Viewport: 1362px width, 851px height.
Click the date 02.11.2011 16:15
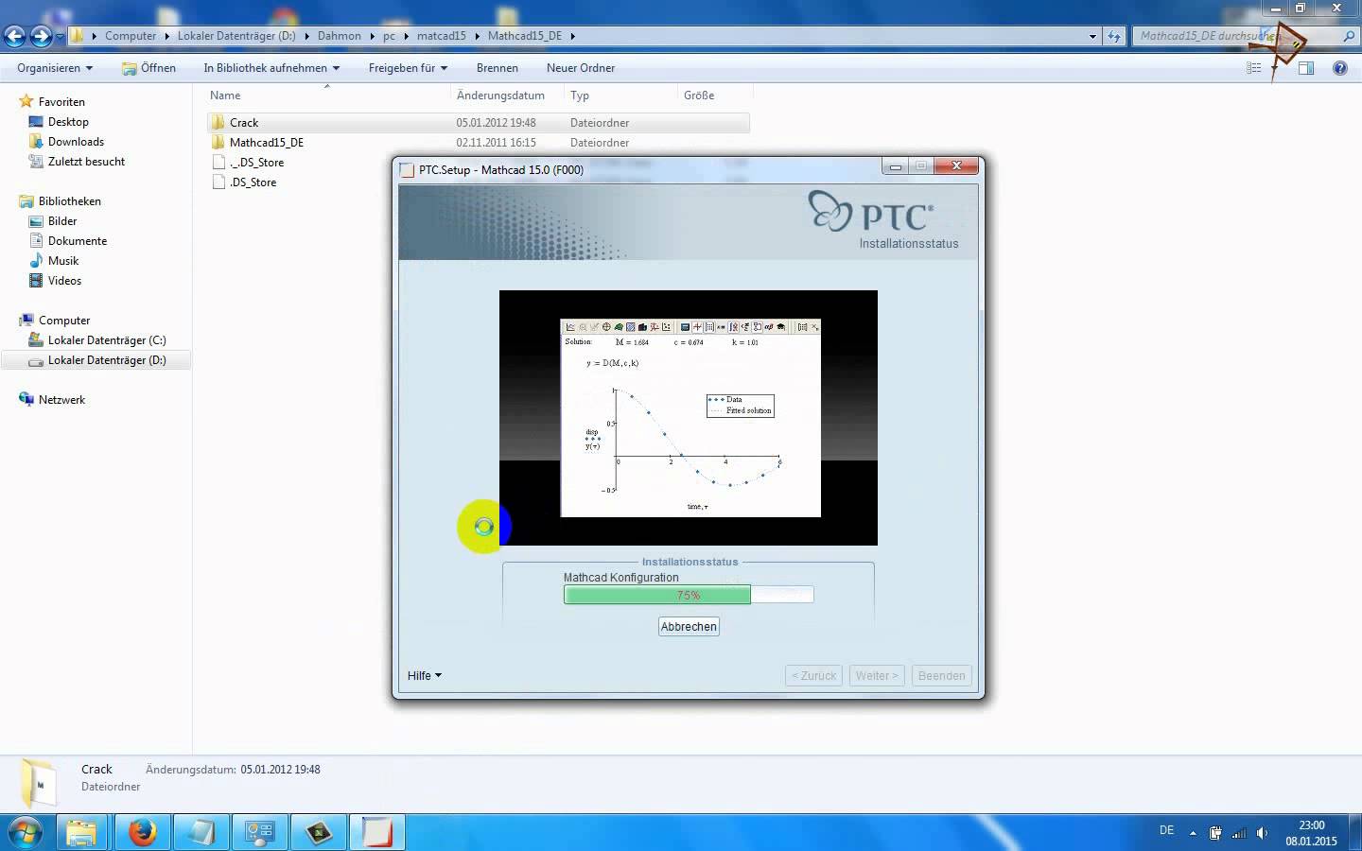point(496,143)
